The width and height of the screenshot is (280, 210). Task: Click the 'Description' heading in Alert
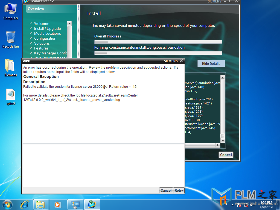(34, 82)
